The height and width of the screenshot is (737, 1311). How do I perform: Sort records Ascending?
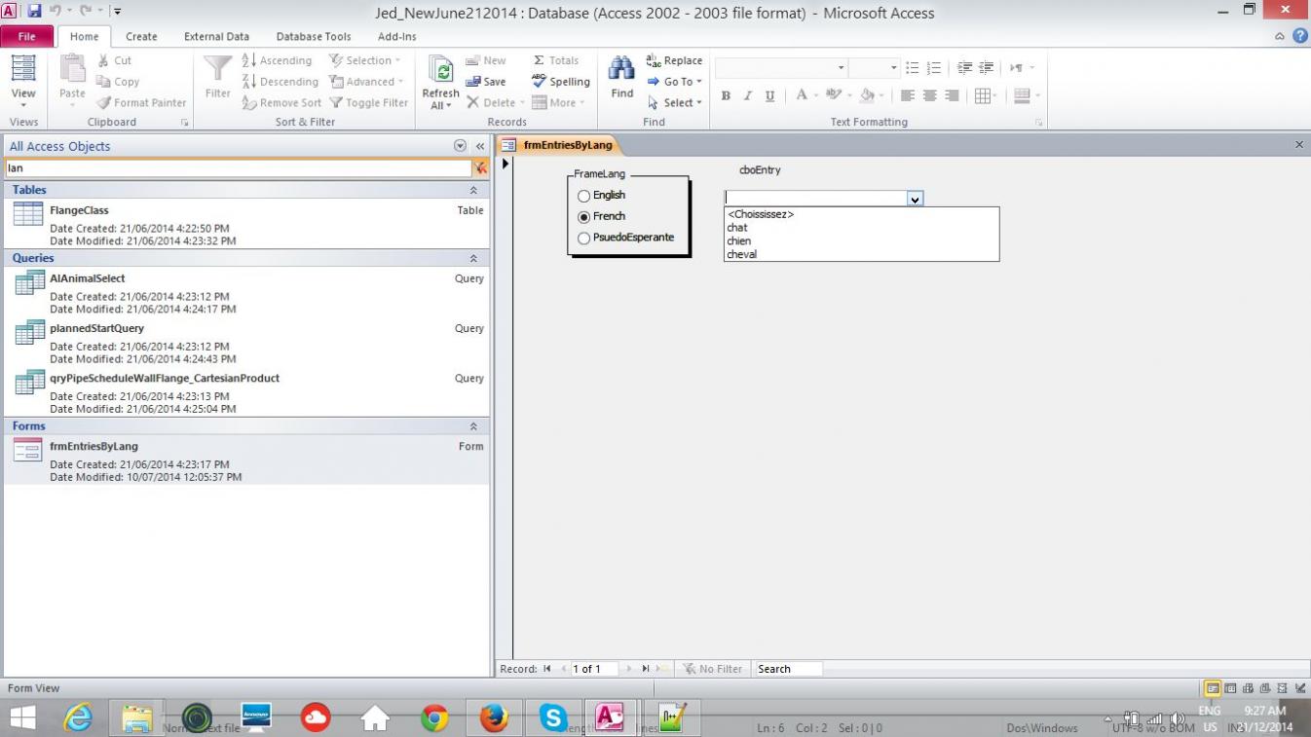277,60
